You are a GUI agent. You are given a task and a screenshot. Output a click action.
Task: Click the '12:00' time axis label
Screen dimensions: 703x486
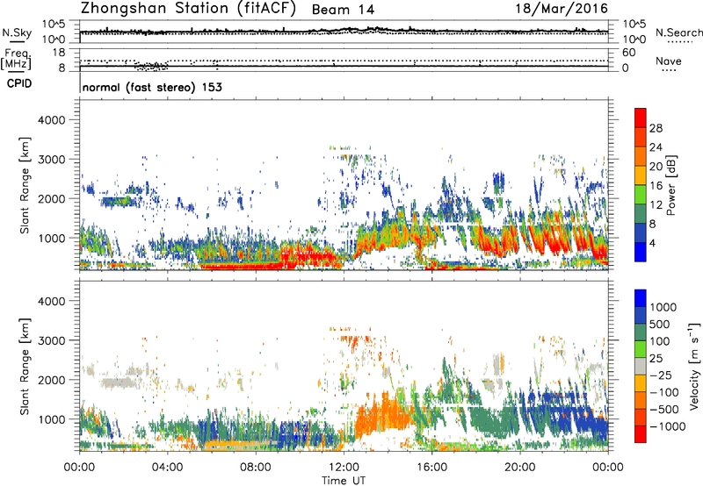pyautogui.click(x=344, y=468)
